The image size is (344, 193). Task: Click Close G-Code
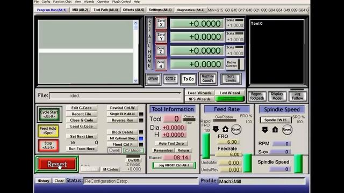point(81,120)
